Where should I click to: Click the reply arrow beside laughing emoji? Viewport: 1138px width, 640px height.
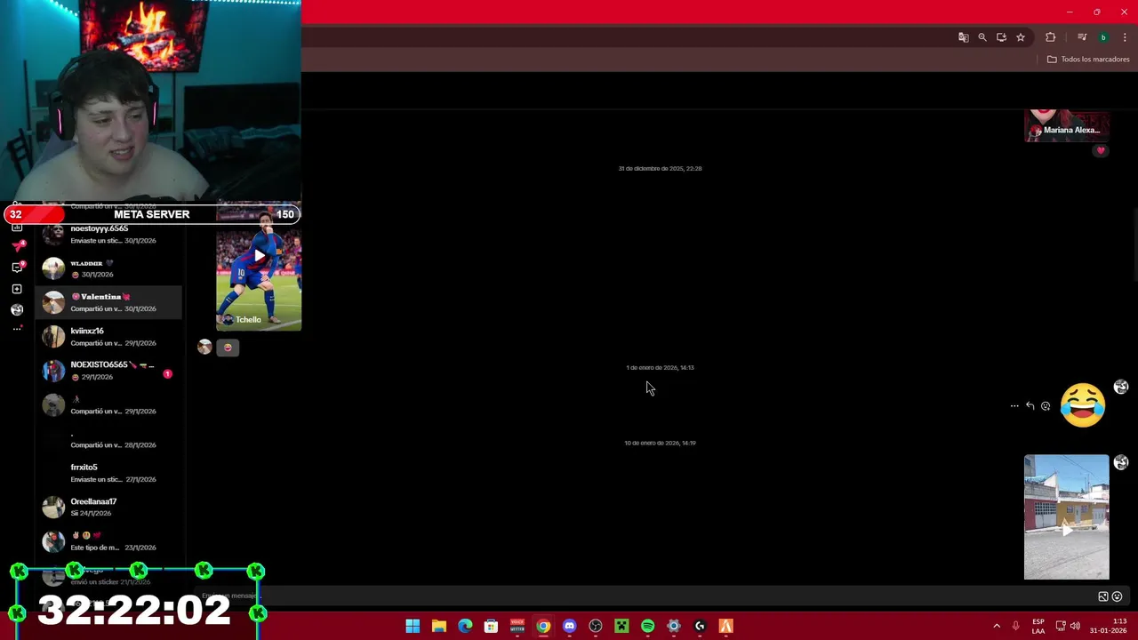click(1030, 406)
